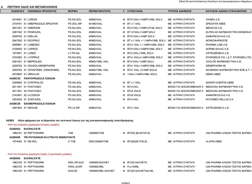The height and width of the screenshot is (184, 252).
Task: Click the LYOPRAZ product name
Action: (33, 57)
